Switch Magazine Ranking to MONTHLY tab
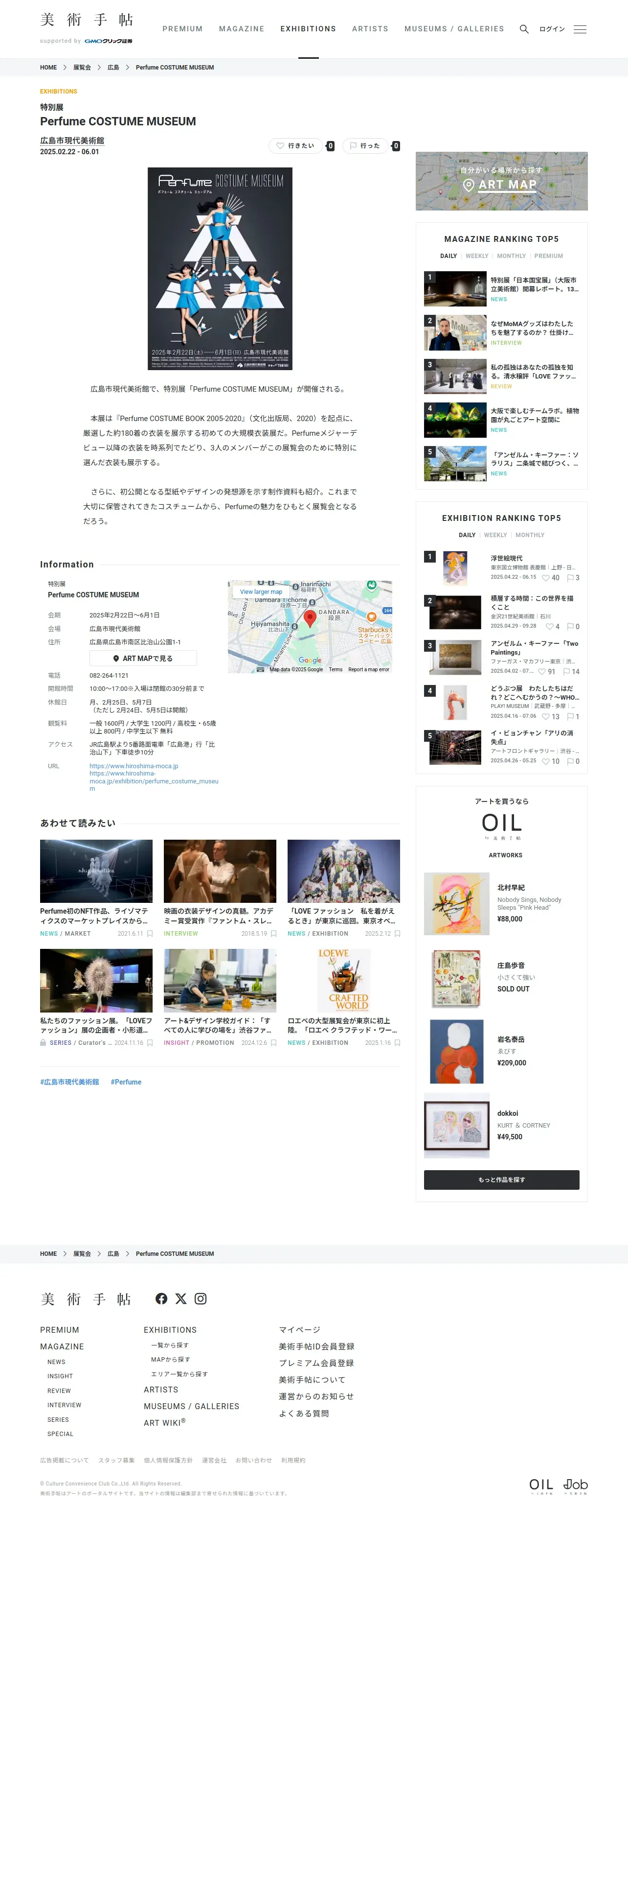The width and height of the screenshot is (628, 1886). coord(511,256)
